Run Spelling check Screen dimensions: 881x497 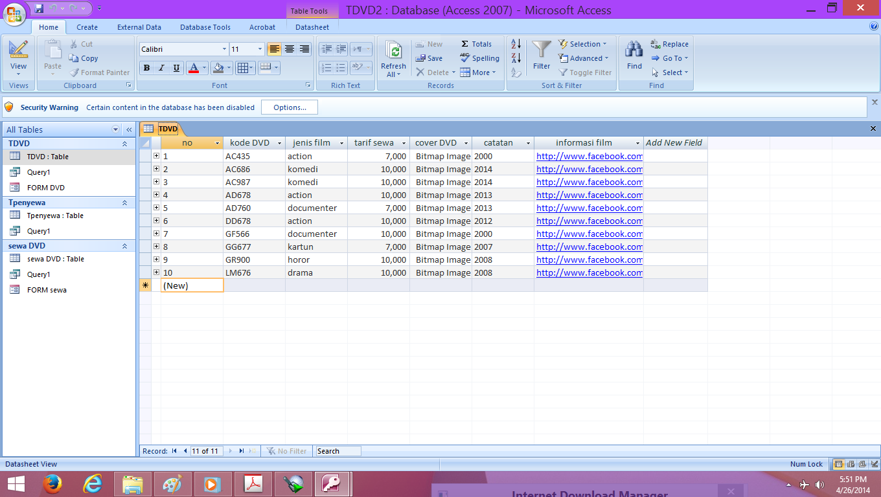(x=479, y=58)
